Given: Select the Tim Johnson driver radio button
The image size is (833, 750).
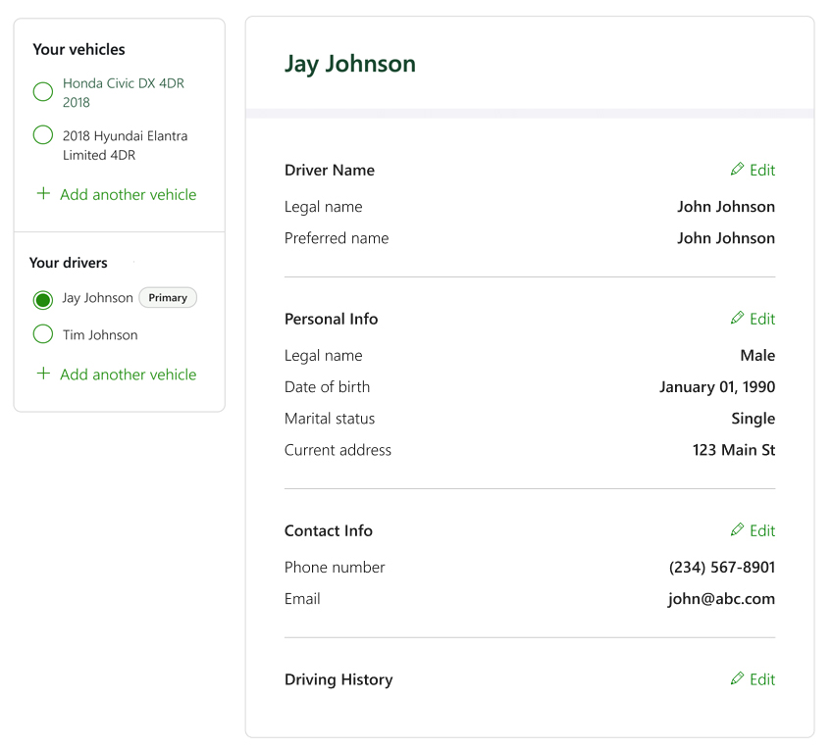Looking at the screenshot, I should pyautogui.click(x=43, y=334).
